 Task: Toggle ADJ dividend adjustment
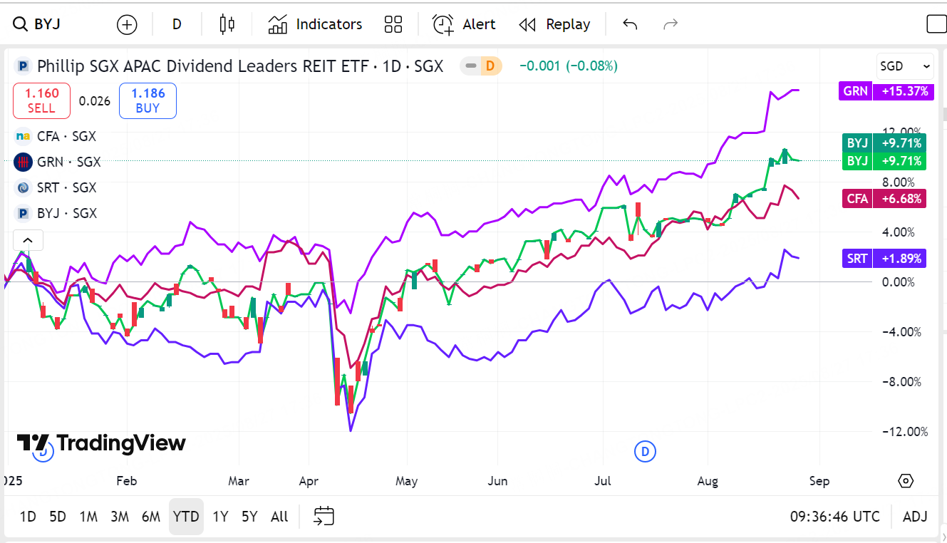pyautogui.click(x=915, y=517)
